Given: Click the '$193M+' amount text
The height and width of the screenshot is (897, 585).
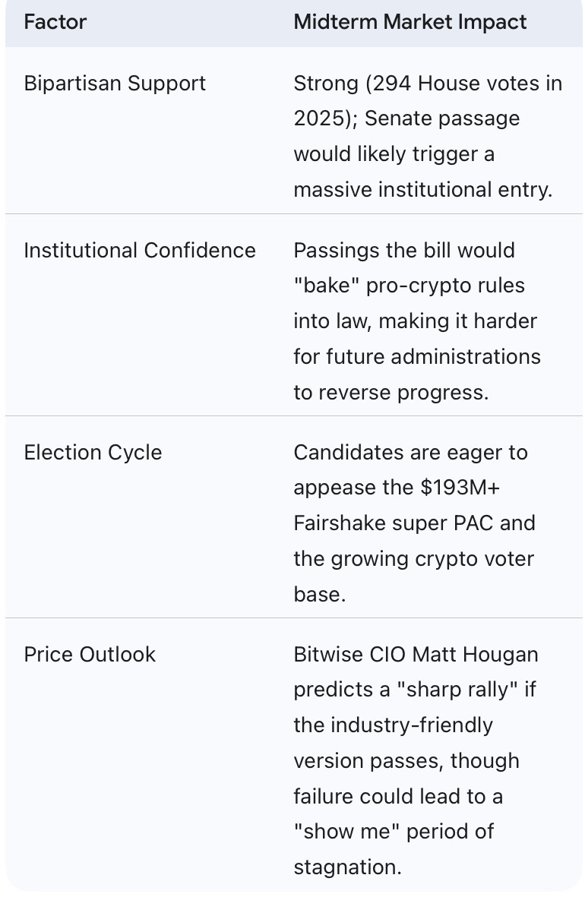Looking at the screenshot, I should 460,488.
